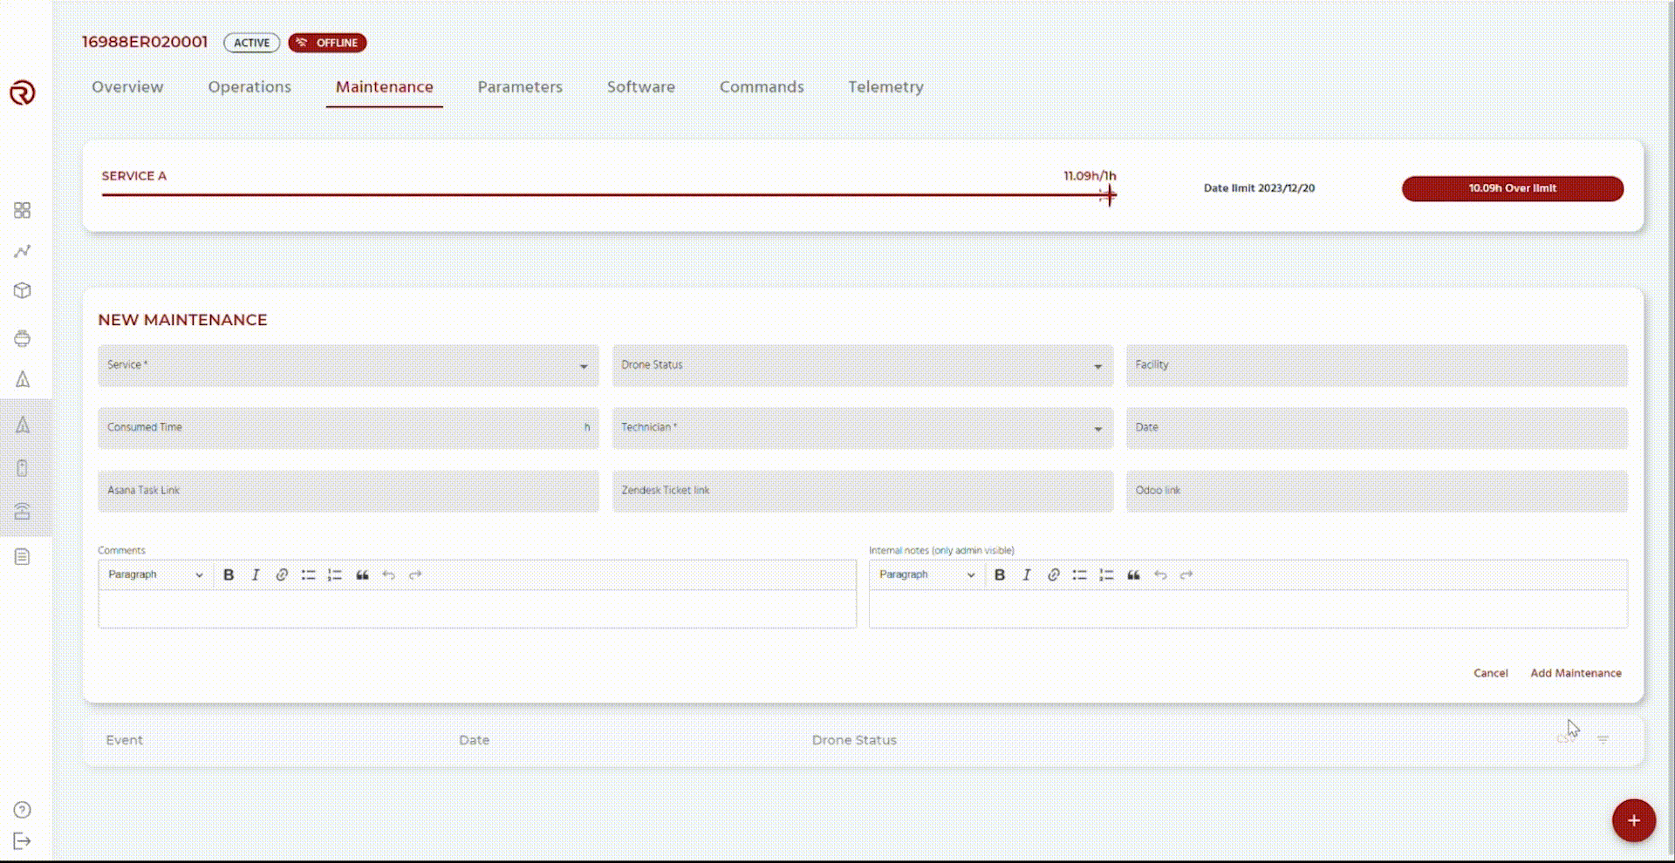Toggle bold in Comments editor
Image resolution: width=1675 pixels, height=863 pixels.
229,574
